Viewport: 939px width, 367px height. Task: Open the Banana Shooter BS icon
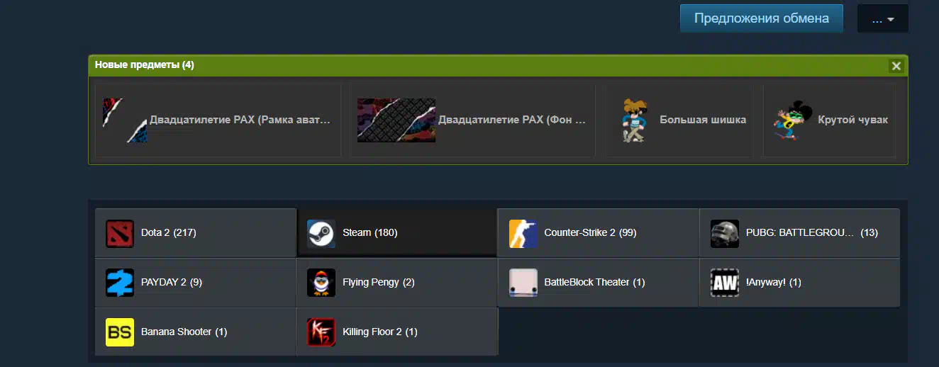(x=120, y=332)
